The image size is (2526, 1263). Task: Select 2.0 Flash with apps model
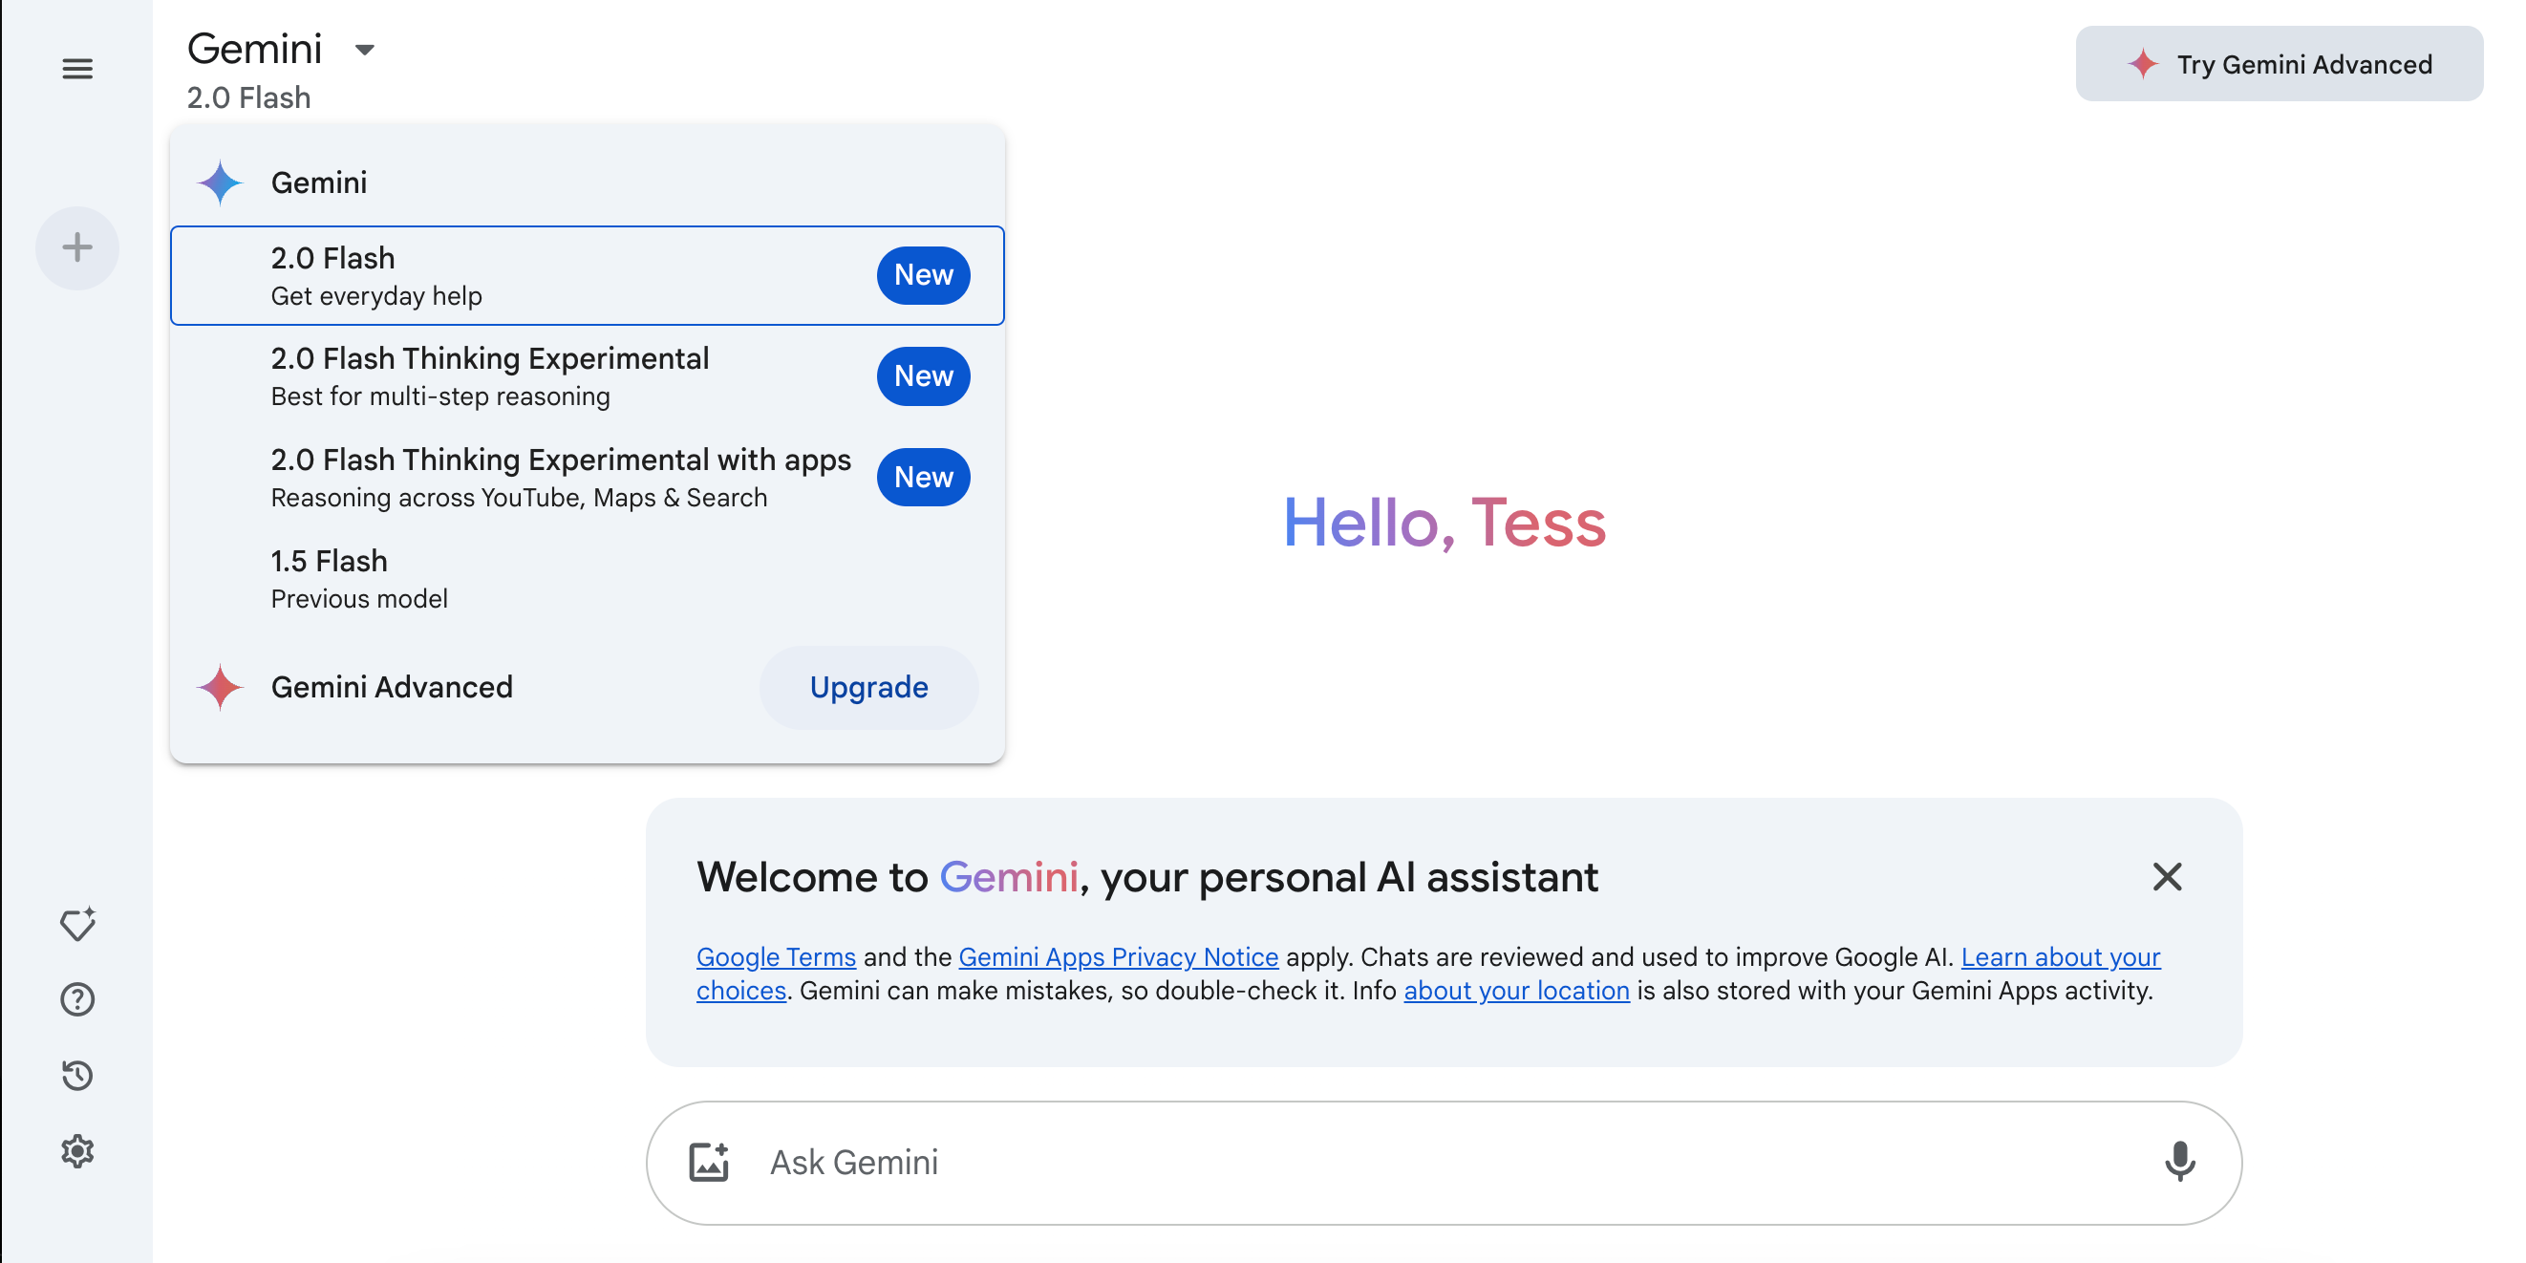561,477
